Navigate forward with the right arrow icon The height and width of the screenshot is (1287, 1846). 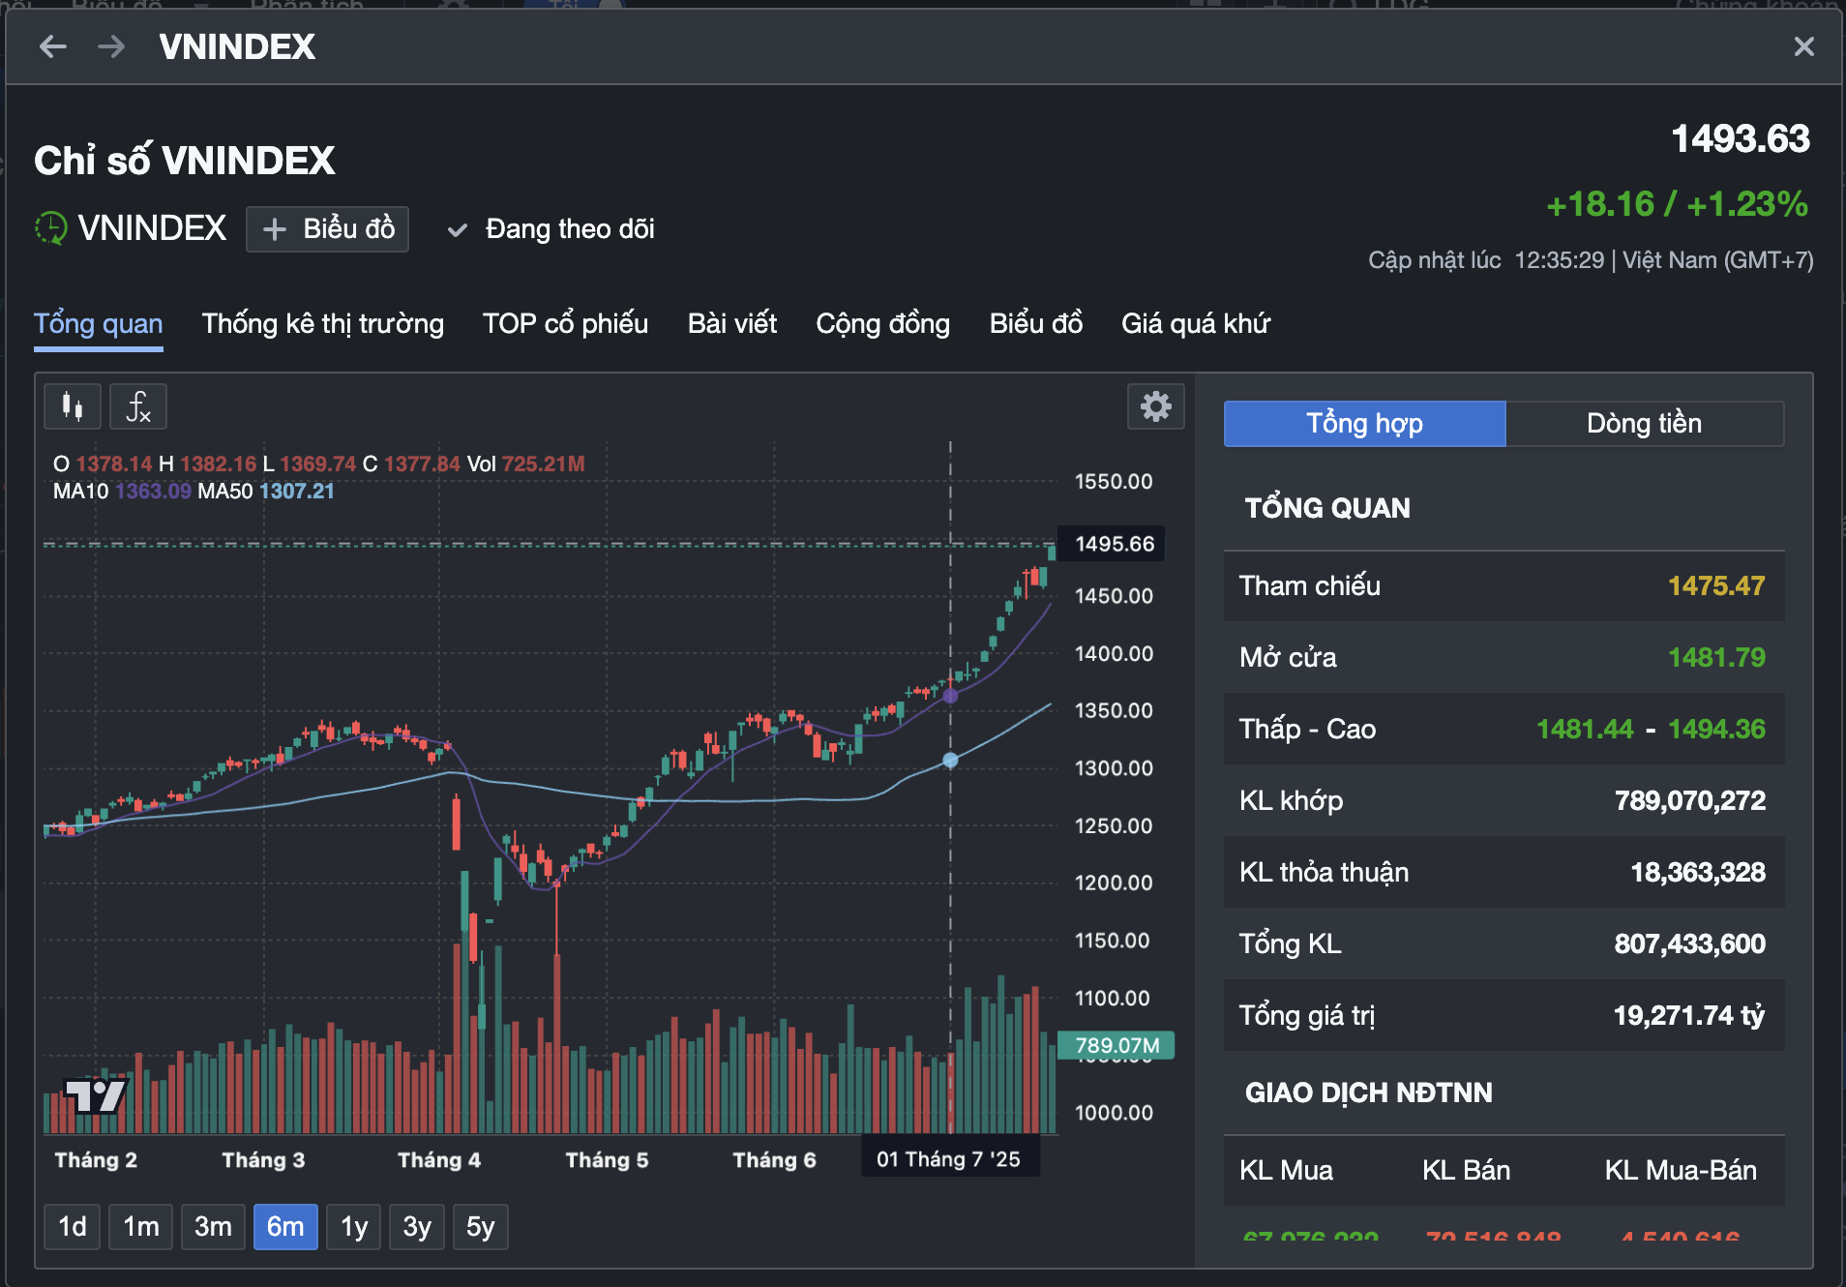(x=111, y=46)
